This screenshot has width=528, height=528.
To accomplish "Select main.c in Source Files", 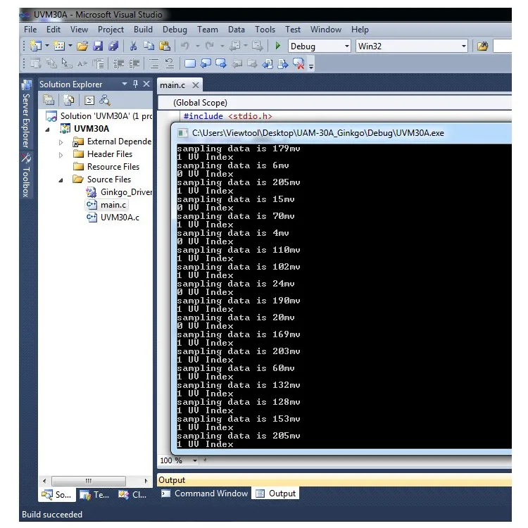I will pos(107,205).
